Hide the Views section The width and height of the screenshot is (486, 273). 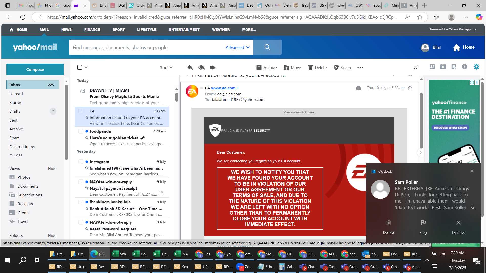click(52, 168)
